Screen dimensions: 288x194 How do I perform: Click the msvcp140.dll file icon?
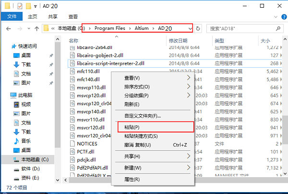click(72, 111)
